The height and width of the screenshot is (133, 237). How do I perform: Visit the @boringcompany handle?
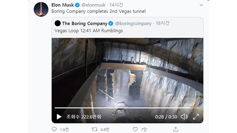133,24
